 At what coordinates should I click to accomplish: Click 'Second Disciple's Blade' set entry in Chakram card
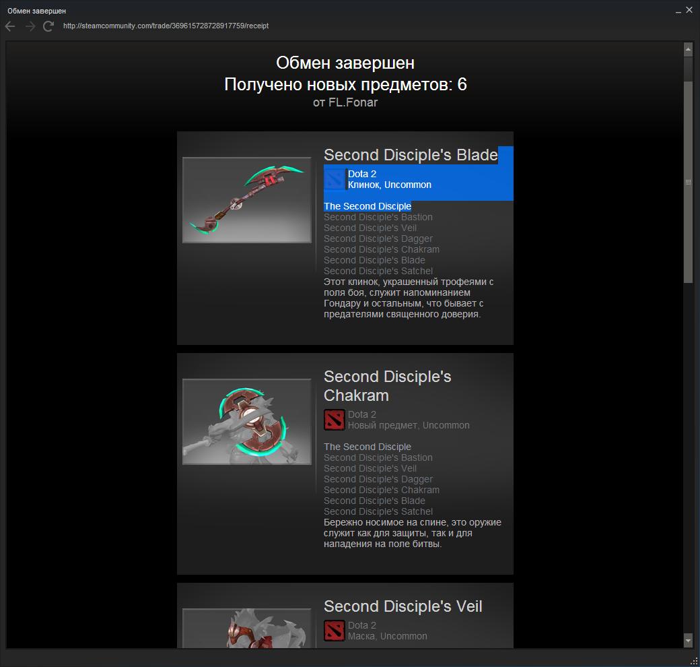point(374,501)
